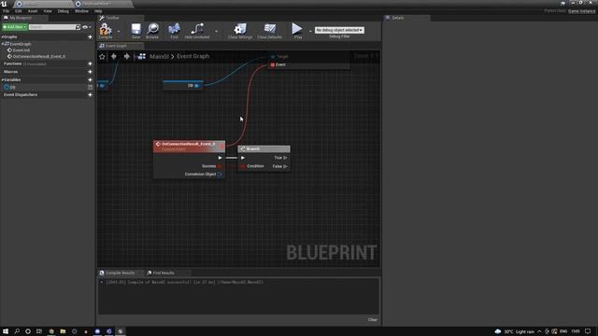Click the graph breadcrumb blueprint icon
This screenshot has height=336, width=598.
click(x=142, y=56)
